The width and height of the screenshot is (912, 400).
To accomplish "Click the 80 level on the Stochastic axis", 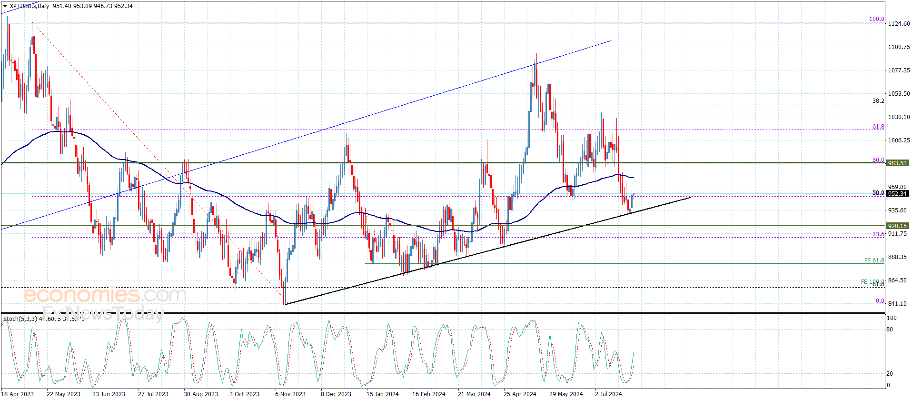I will point(890,330).
